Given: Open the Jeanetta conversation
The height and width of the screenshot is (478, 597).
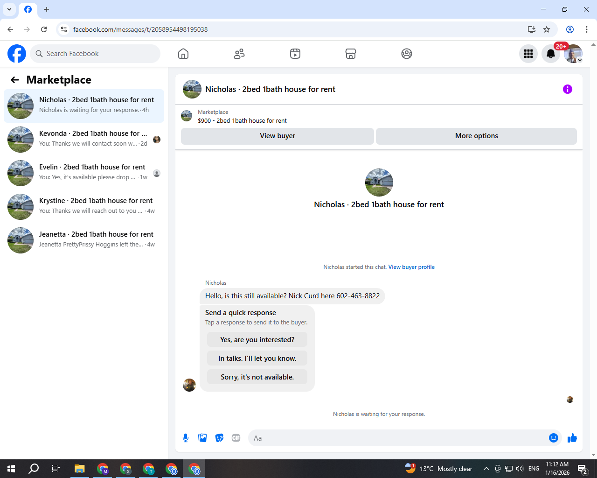Looking at the screenshot, I should (x=84, y=240).
